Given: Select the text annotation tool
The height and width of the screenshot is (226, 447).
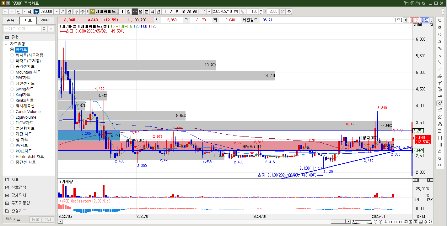Looking at the screenshot, I should click(x=440, y=83).
